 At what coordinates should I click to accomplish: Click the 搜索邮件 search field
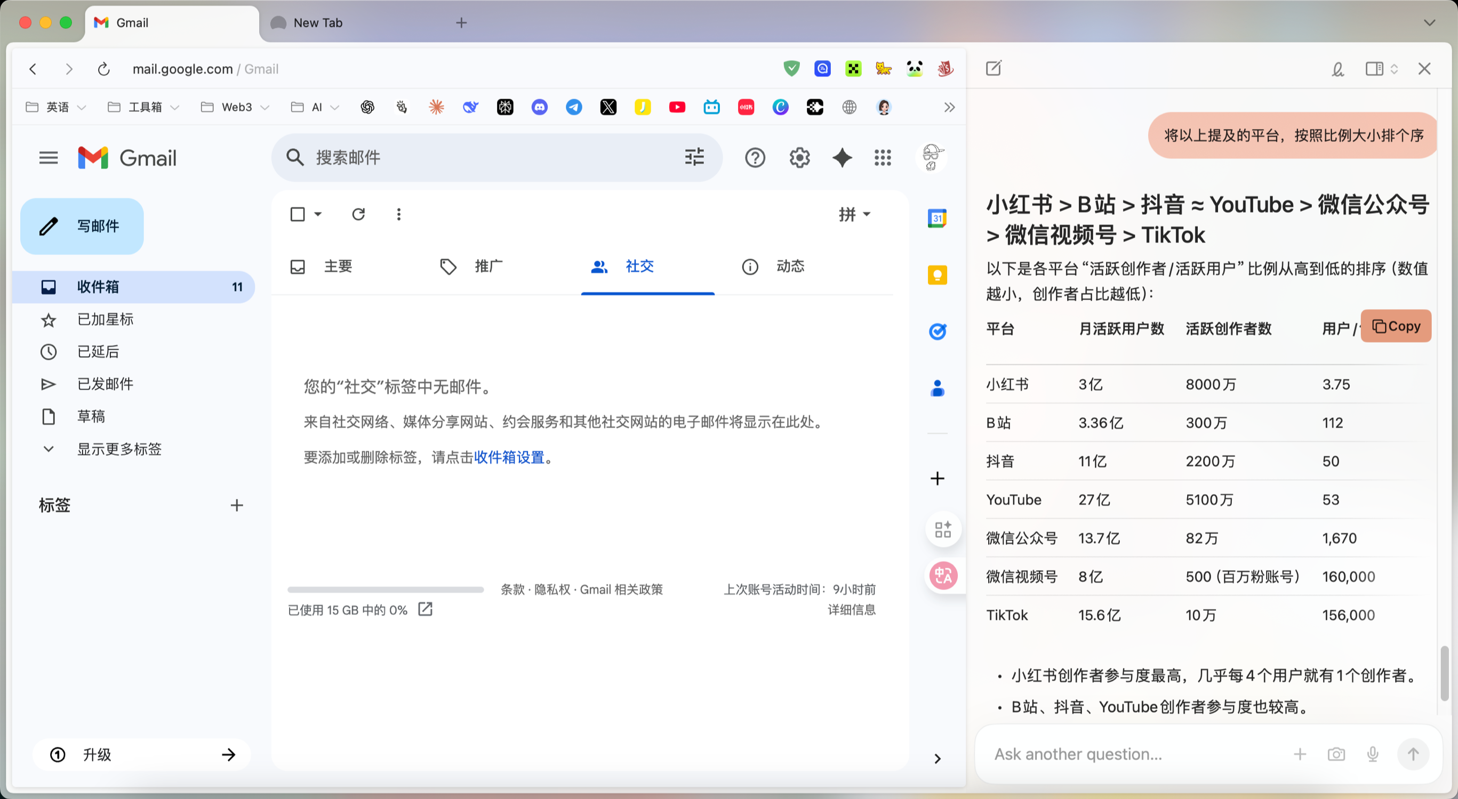pyautogui.click(x=496, y=157)
